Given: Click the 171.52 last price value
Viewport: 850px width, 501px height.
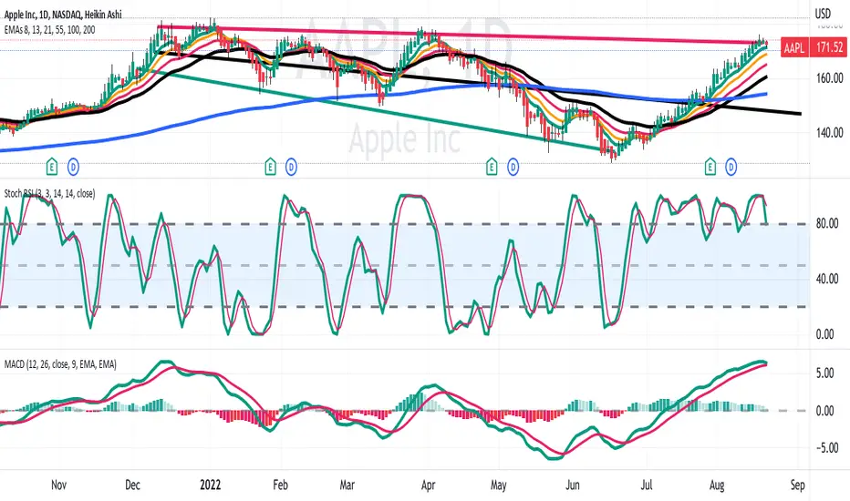Looking at the screenshot, I should tap(829, 47).
